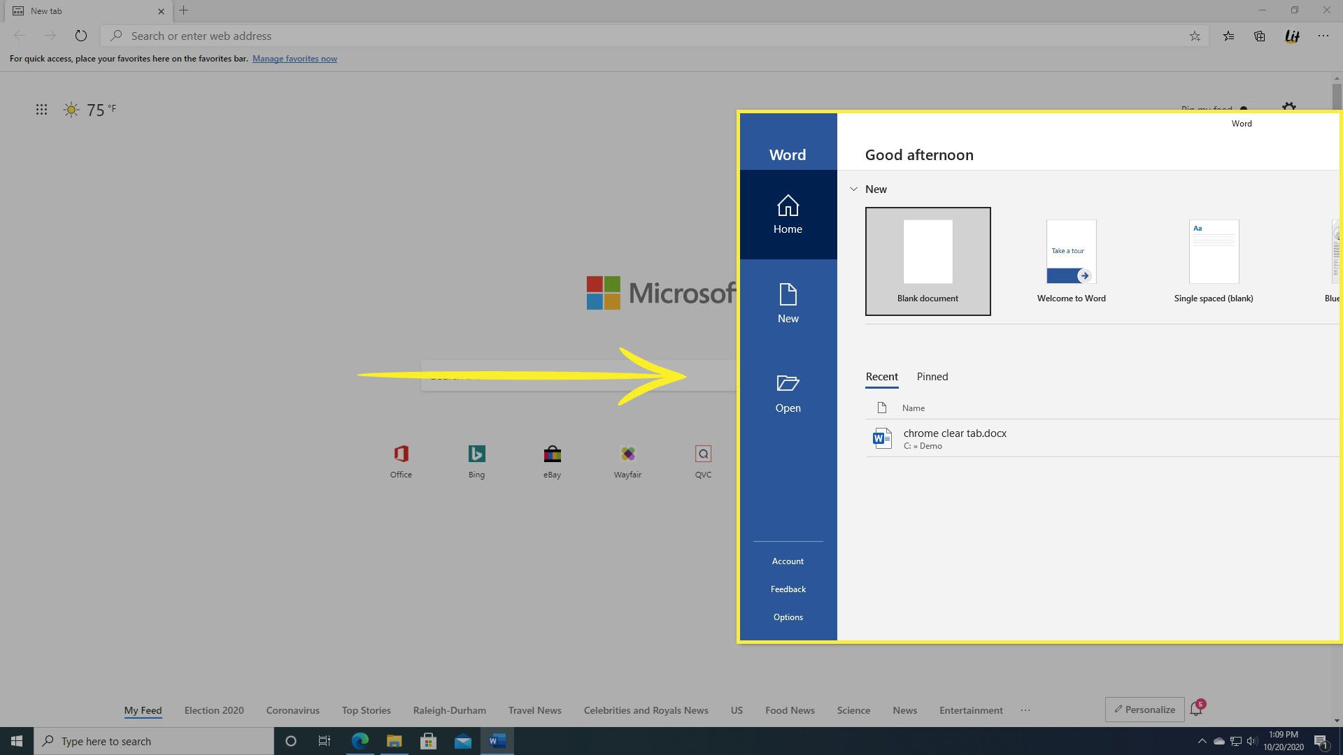
Task: Collapse the New section in Word
Action: [853, 189]
